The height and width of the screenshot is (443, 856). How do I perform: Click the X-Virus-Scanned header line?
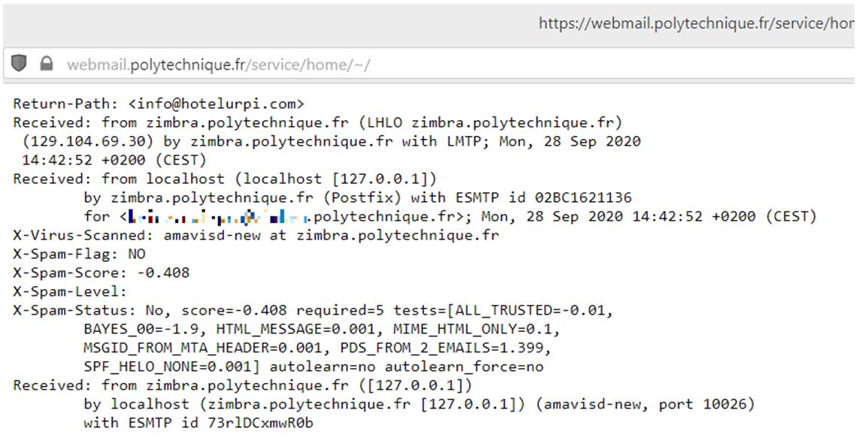[x=256, y=235]
